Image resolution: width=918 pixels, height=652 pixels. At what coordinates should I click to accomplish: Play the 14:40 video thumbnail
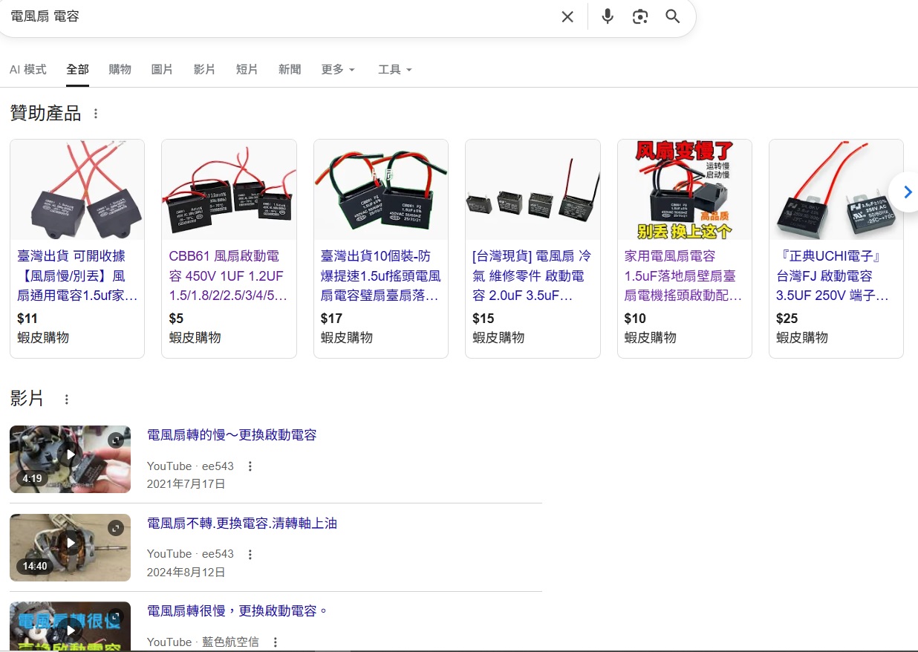click(70, 547)
